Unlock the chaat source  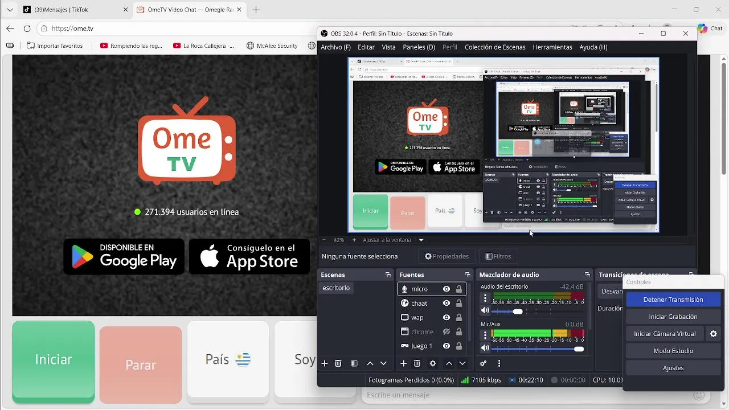point(459,304)
